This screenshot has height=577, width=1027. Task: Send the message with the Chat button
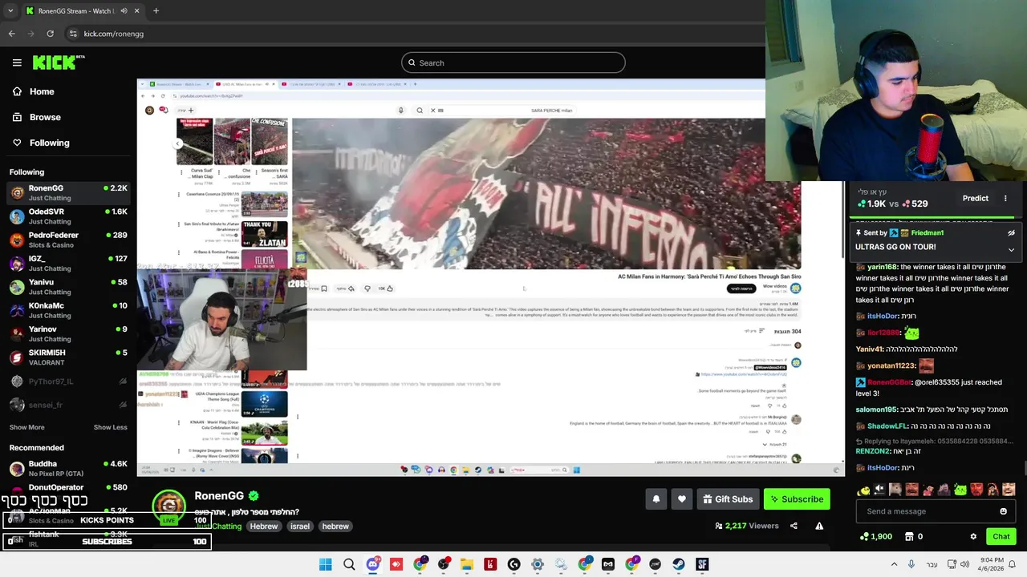[1001, 537]
